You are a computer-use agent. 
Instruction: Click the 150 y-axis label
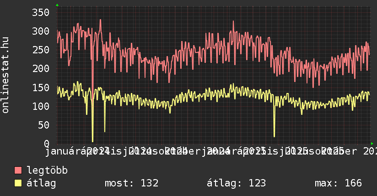click(x=40, y=87)
